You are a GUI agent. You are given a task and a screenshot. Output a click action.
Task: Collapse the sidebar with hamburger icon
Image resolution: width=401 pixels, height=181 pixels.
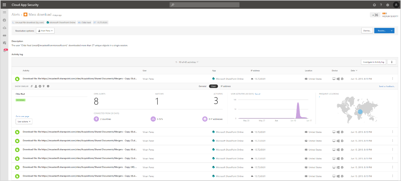4,12
